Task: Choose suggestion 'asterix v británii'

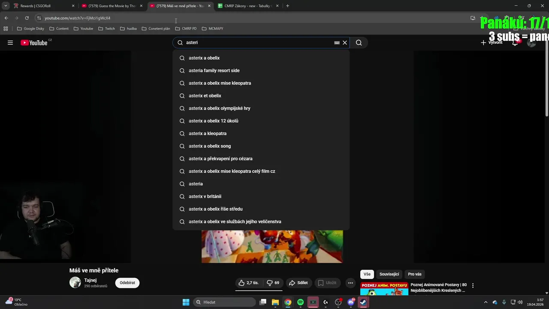Action: (x=261, y=197)
